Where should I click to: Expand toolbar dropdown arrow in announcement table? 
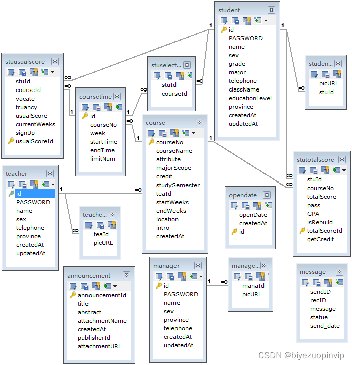[115, 286]
